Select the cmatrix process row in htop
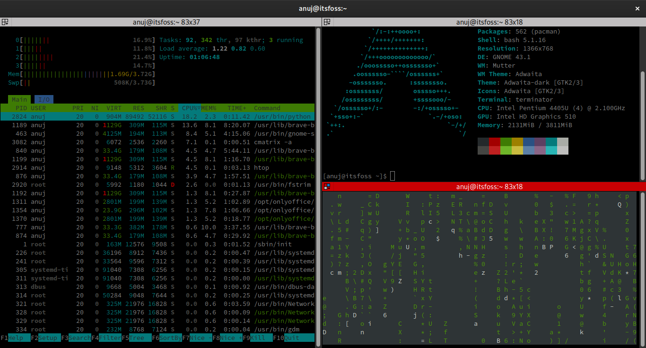This screenshot has width=646, height=348. pyautogui.click(x=142, y=142)
